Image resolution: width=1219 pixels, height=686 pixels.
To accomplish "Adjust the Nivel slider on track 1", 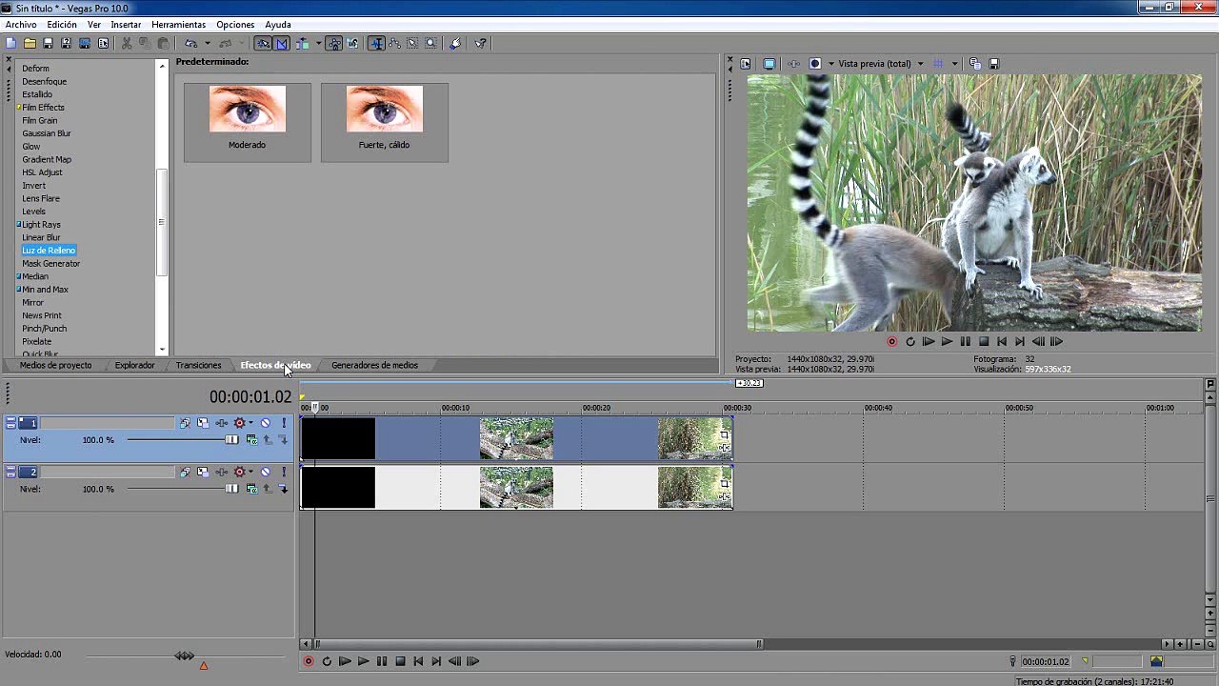I will click(x=231, y=439).
